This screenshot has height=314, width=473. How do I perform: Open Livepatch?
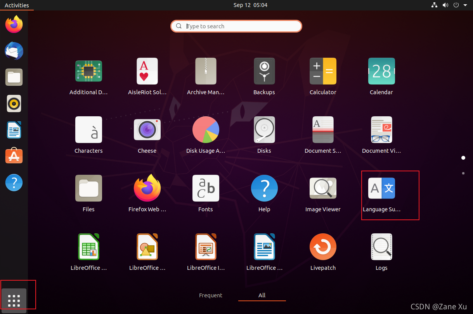[x=323, y=247]
